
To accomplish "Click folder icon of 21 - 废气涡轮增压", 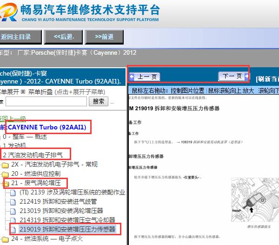I will point(6,184).
